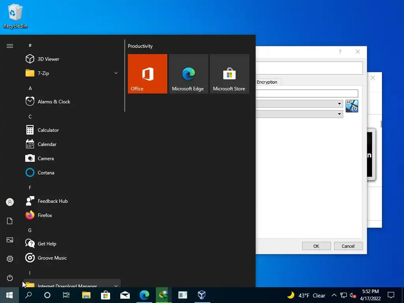Open Settings gear in the Start sidebar
The height and width of the screenshot is (303, 404).
(10, 259)
